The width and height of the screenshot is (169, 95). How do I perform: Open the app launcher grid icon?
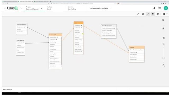point(159,8)
